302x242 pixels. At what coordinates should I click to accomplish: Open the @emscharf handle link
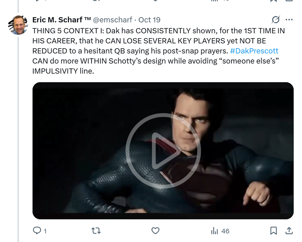[113, 20]
